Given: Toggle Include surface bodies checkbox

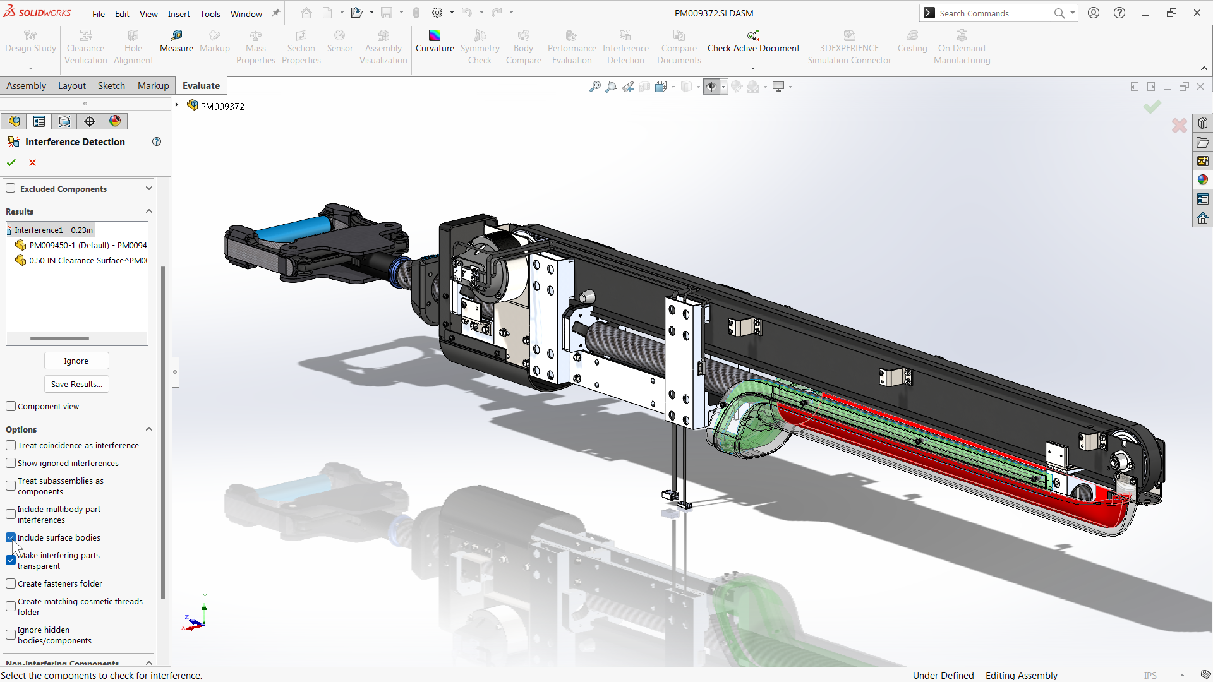Looking at the screenshot, I should 11,537.
